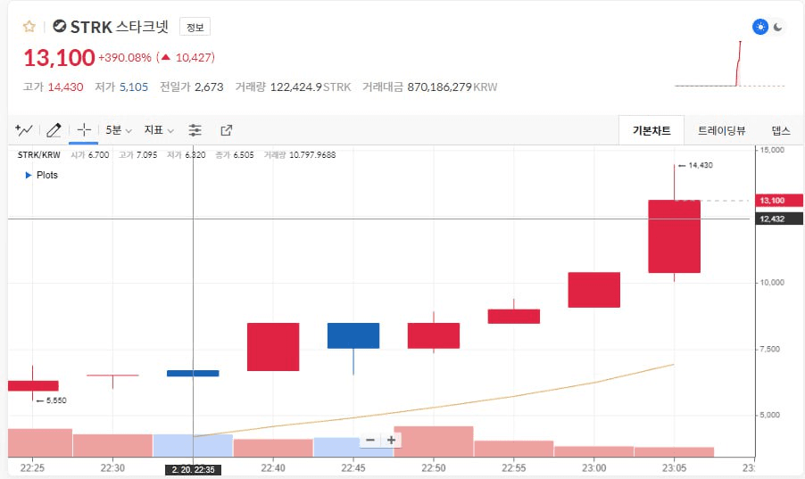
Task: Click the STRK coin logo icon
Action: pos(60,26)
